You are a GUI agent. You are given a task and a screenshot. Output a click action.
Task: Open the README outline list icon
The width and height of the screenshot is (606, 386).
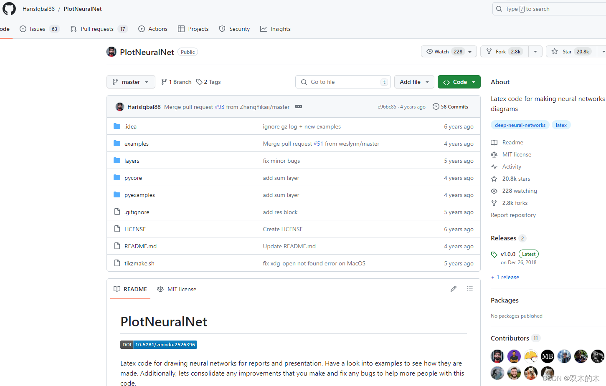[470, 289]
